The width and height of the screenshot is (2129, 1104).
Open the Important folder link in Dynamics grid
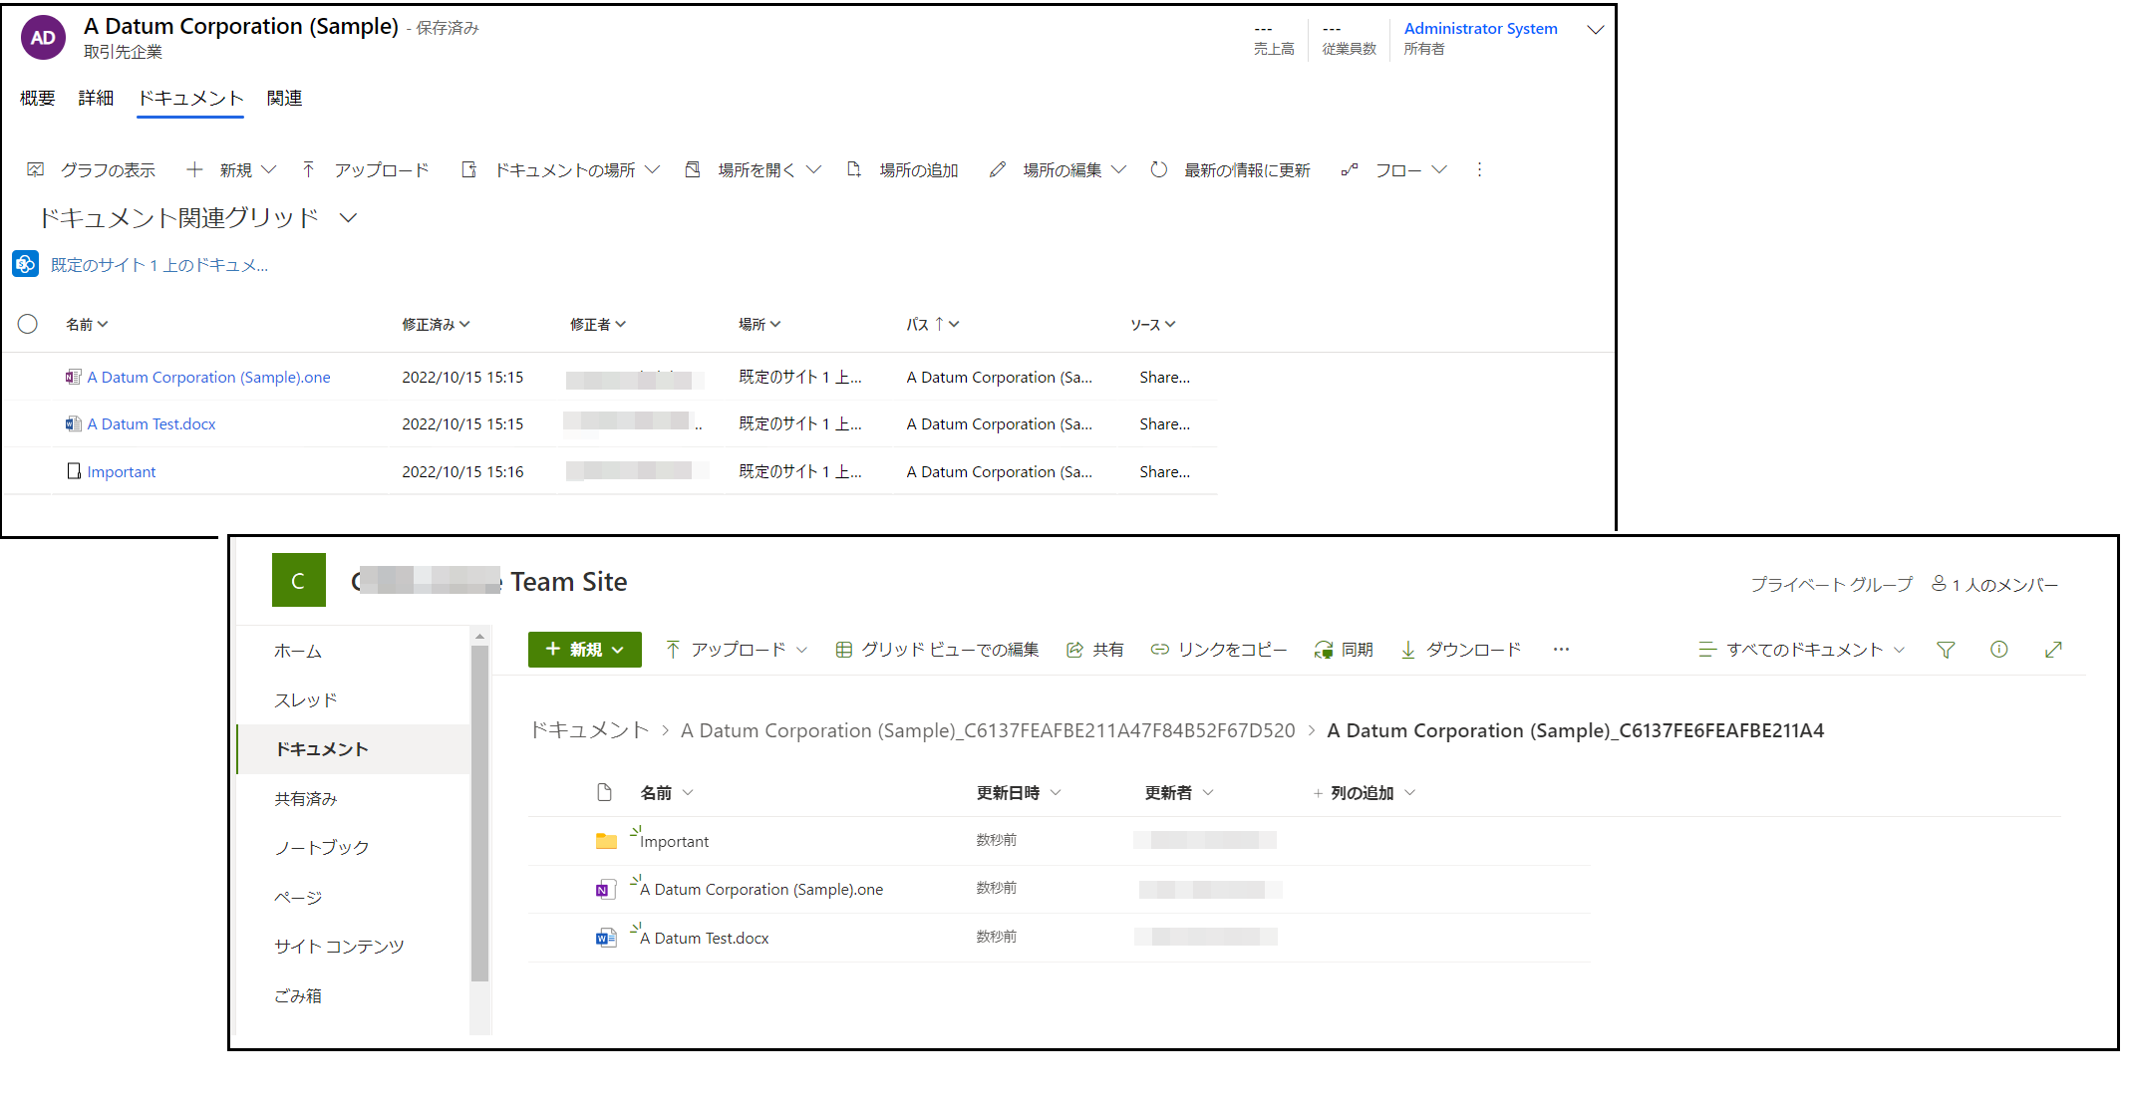122,471
